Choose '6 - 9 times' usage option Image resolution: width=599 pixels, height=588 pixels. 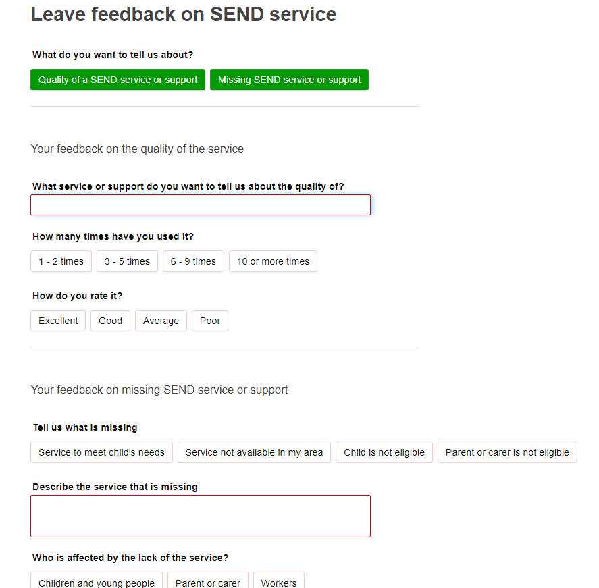pyautogui.click(x=193, y=261)
